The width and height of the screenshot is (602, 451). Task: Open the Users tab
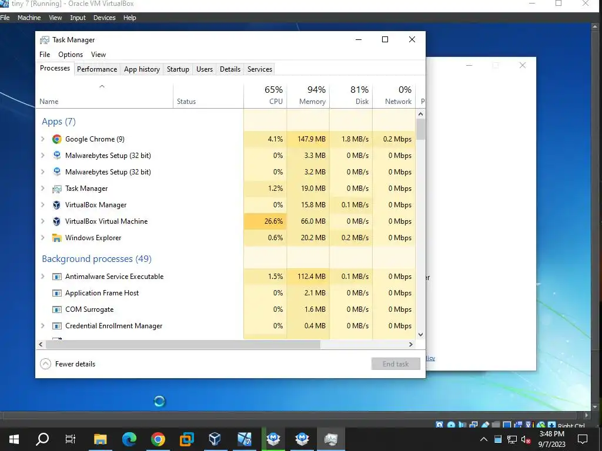pyautogui.click(x=204, y=69)
